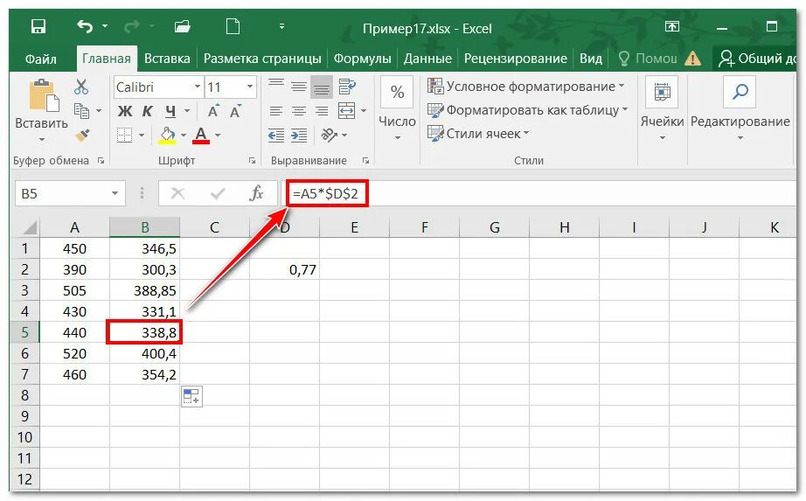Create a new blank document icon

coord(233,25)
